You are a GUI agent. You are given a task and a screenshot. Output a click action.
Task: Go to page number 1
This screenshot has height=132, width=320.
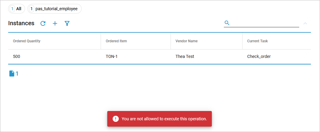click(17, 73)
